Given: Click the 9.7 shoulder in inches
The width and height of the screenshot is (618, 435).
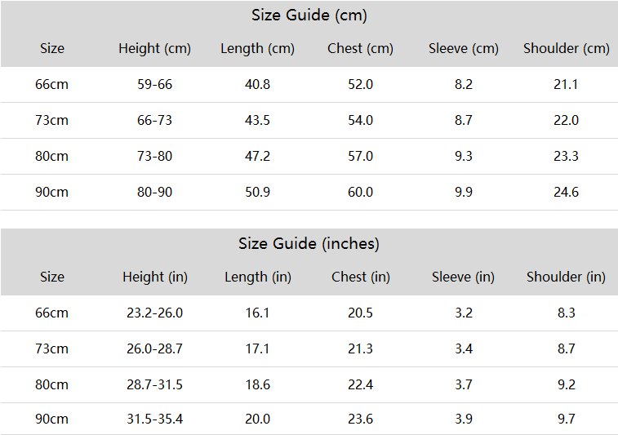Looking at the screenshot, I should coord(567,419).
